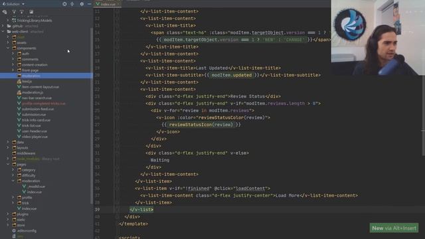The width and height of the screenshot is (425, 239).
Task: Expand the category folder under pages
Action: pyautogui.click(x=13, y=170)
